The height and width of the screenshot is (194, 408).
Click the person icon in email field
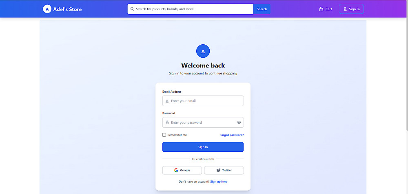(167, 101)
